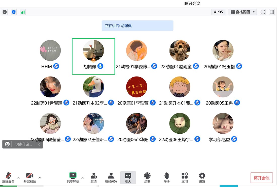Viewport: 277px width, 187px height.
Task: Turn on camera via 开启视频
Action: pos(30,177)
